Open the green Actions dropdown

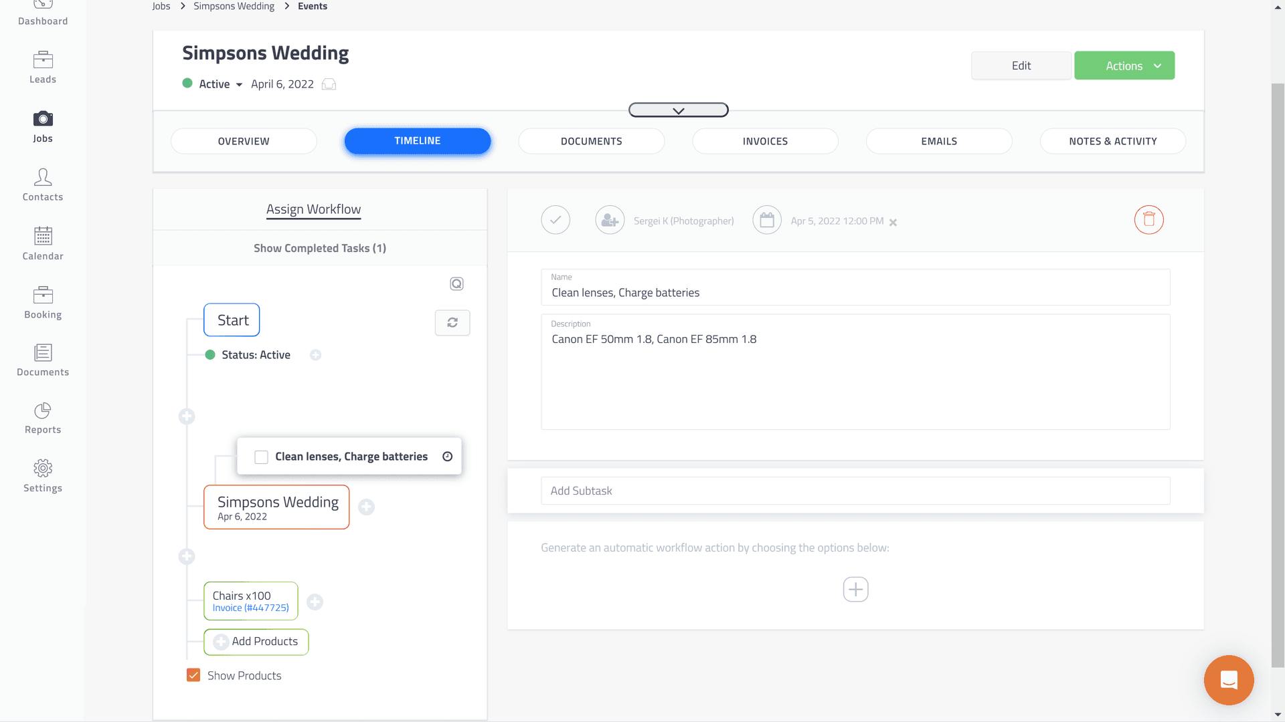[x=1124, y=66]
